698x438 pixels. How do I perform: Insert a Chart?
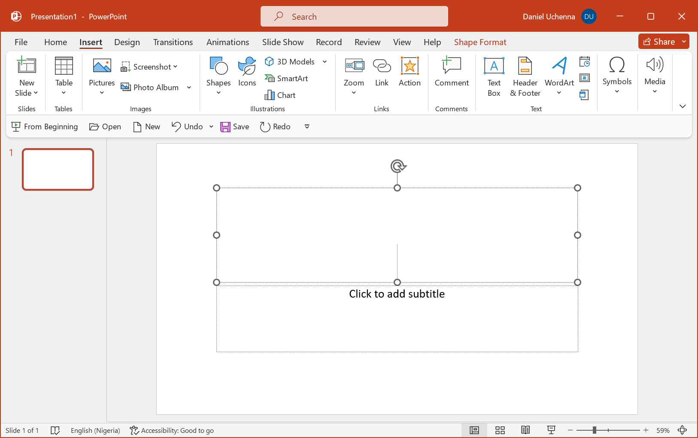click(x=280, y=95)
